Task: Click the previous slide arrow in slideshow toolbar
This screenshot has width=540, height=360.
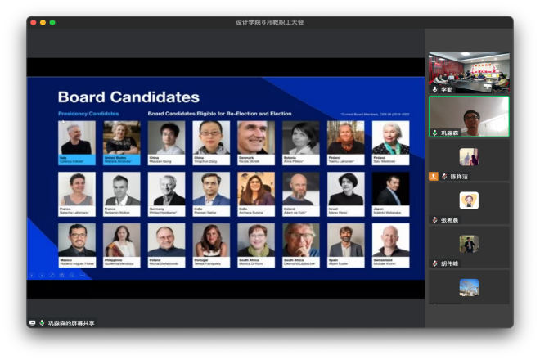Action: 32,275
